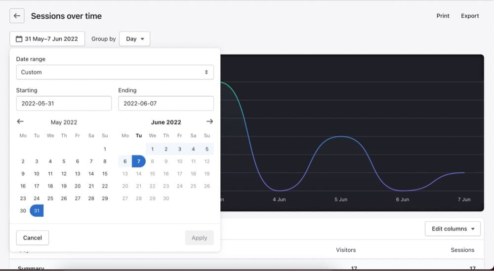Select 18 May in the calendar

(x=50, y=186)
